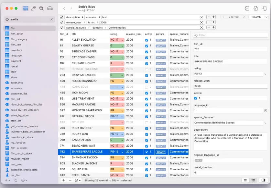Check active for CRYSTAL BREAKING
Screen dimensions: 271x188
click(x=146, y=69)
